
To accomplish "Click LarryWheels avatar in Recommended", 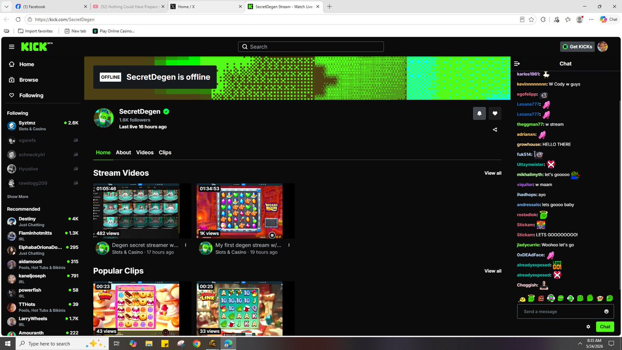I will pos(11,321).
